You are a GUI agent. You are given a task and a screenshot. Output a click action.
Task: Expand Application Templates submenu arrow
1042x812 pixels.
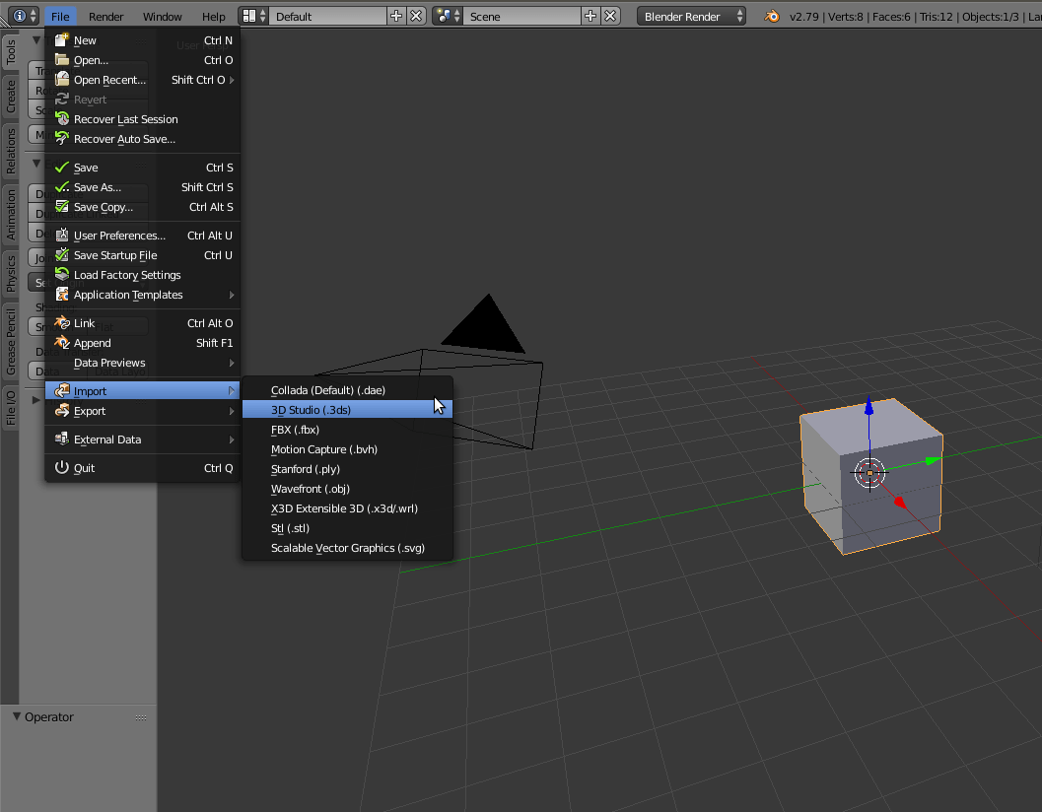click(x=232, y=295)
